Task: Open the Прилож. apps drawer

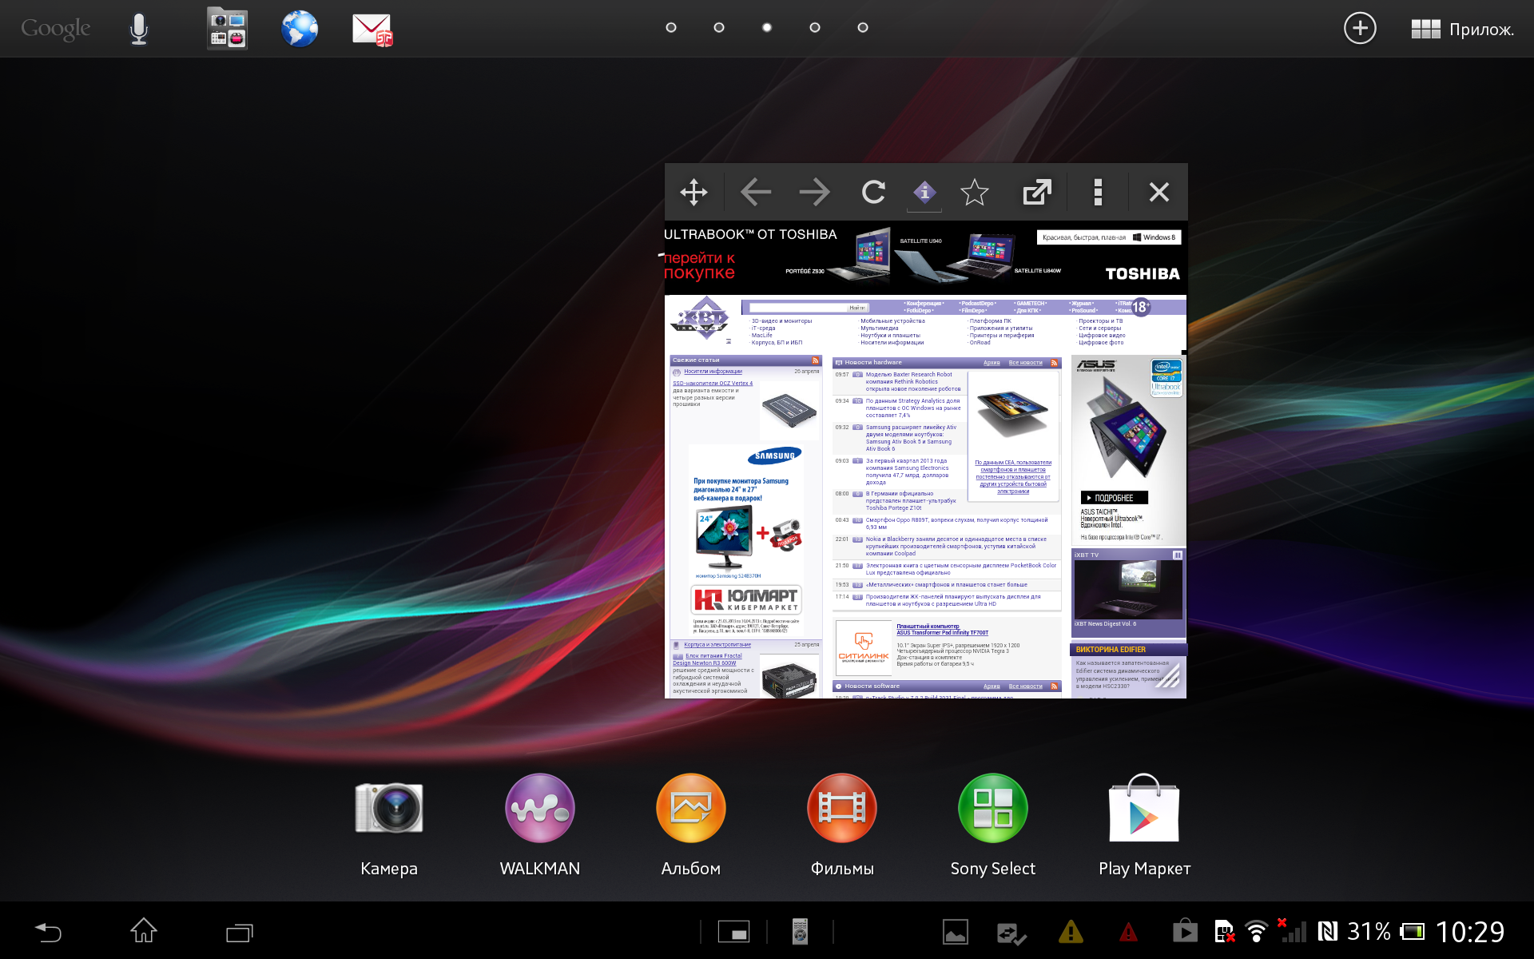Action: tap(1462, 30)
